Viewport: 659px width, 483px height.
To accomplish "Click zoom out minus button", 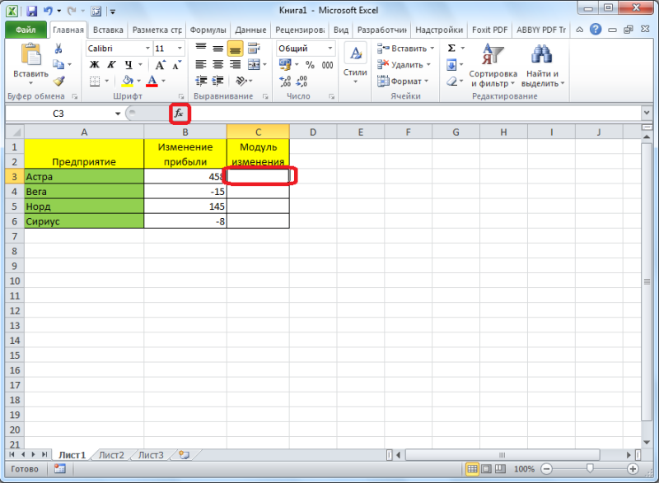I will point(546,469).
